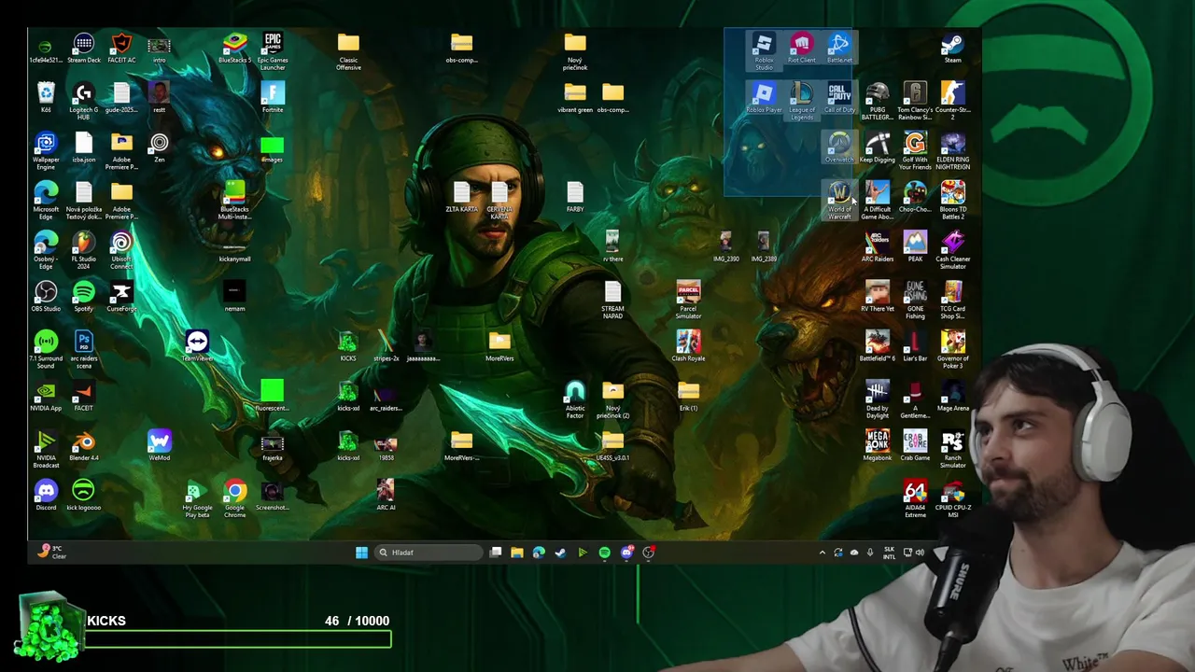Select the Recycle Bin icon

(x=46, y=98)
